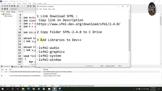Open the Resources tab in bottom panel

(x=15, y=67)
